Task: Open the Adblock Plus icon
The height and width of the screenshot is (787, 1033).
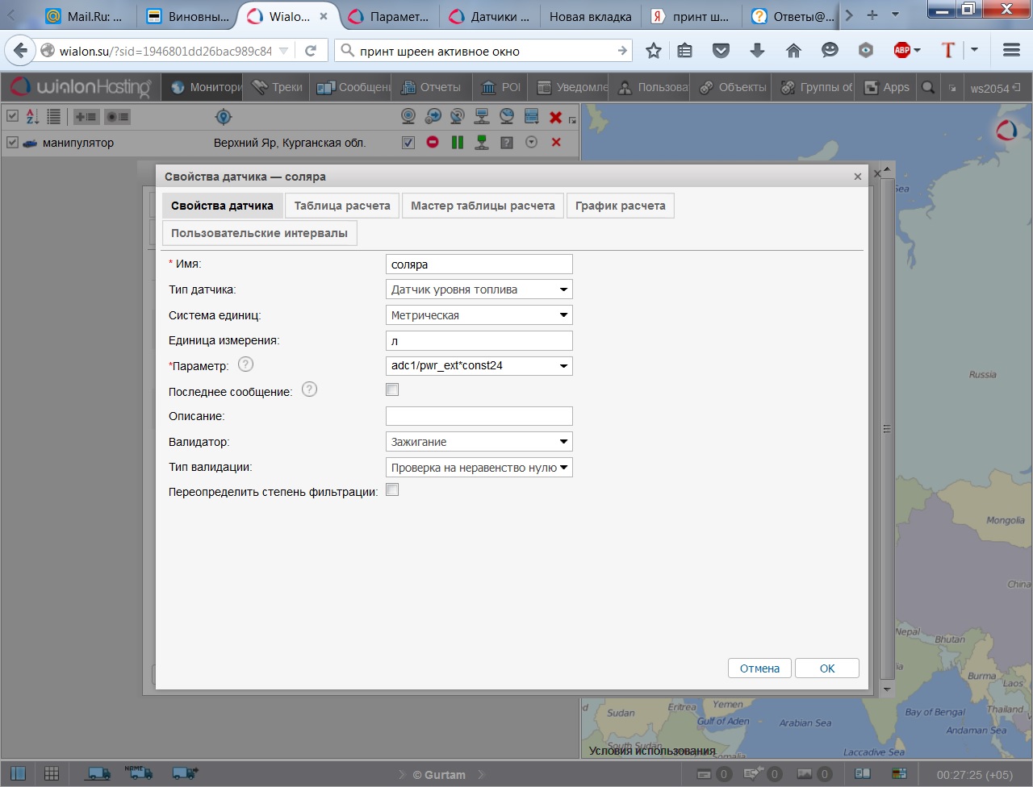Action: [902, 51]
